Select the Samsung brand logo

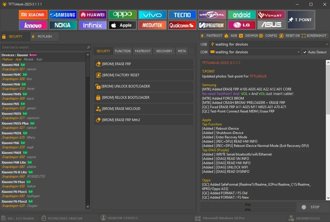click(x=63, y=15)
